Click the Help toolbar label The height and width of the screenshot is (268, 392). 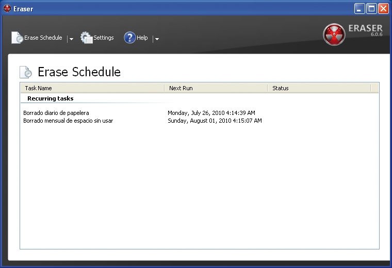(x=142, y=38)
